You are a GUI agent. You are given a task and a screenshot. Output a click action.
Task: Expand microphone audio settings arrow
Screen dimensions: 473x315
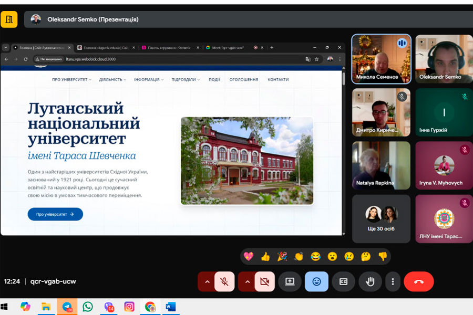click(x=207, y=281)
